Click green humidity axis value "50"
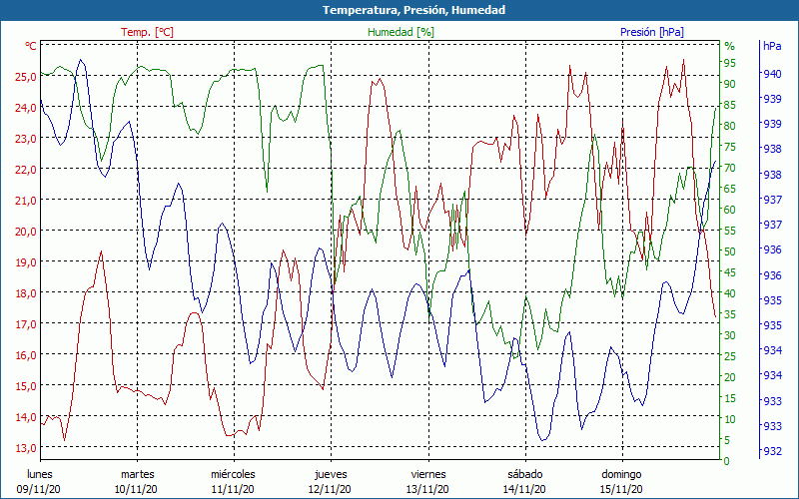This screenshot has width=799, height=499. tap(730, 251)
